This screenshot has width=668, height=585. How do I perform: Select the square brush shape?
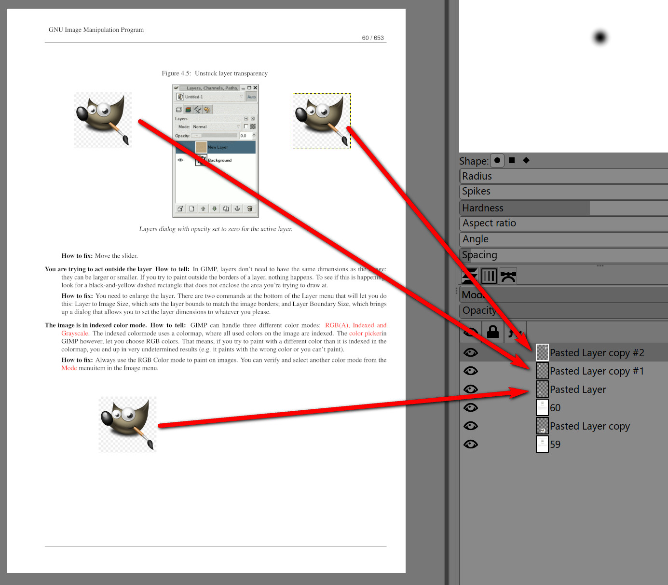pyautogui.click(x=512, y=160)
